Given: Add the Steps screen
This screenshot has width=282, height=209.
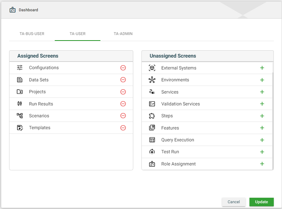Looking at the screenshot, I should point(262,116).
